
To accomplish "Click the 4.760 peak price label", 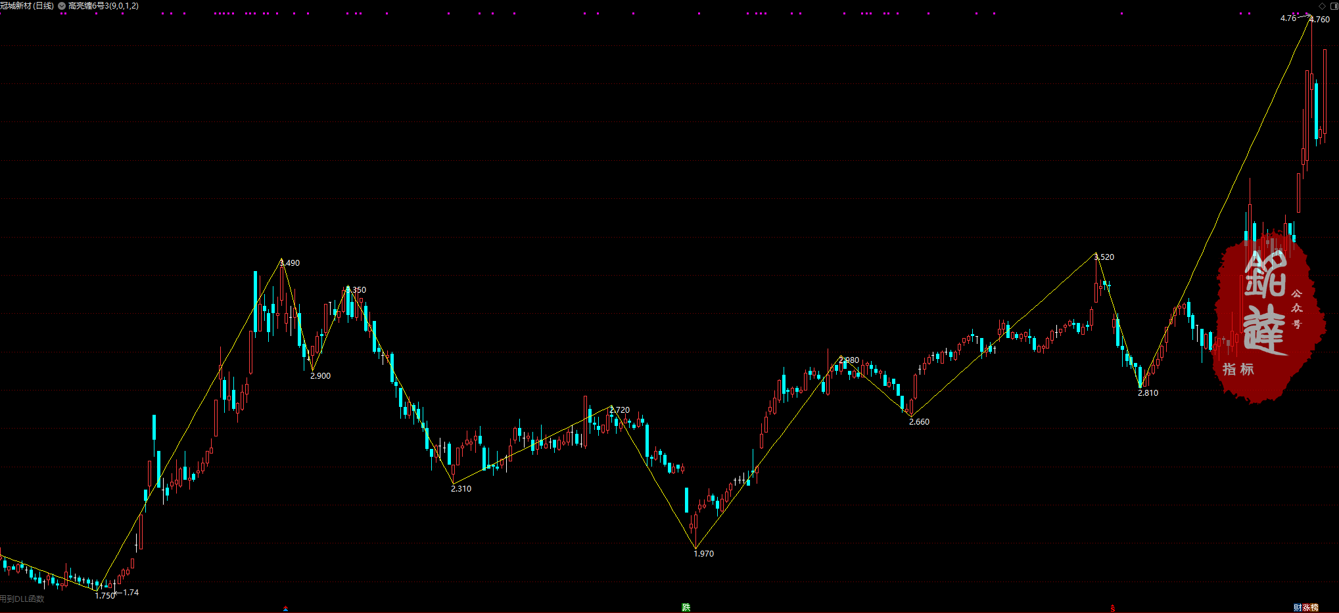I will 1319,20.
